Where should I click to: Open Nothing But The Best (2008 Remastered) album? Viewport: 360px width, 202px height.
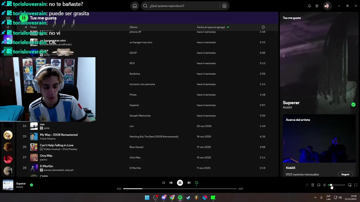(154, 137)
